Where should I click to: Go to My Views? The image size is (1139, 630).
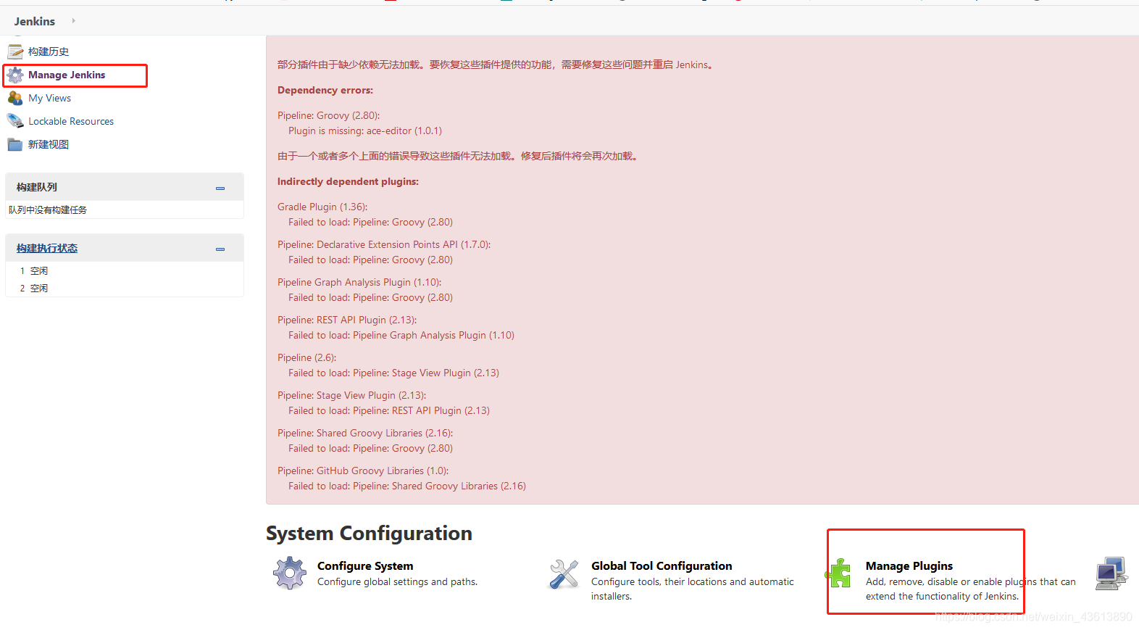click(x=50, y=98)
